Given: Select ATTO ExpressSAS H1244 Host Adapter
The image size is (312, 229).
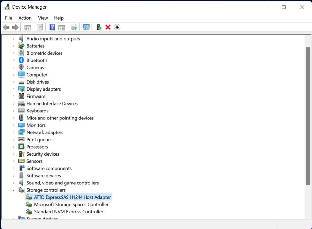Looking at the screenshot, I should click(x=72, y=197).
